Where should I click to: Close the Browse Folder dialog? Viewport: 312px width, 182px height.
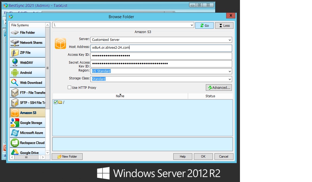(x=231, y=15)
